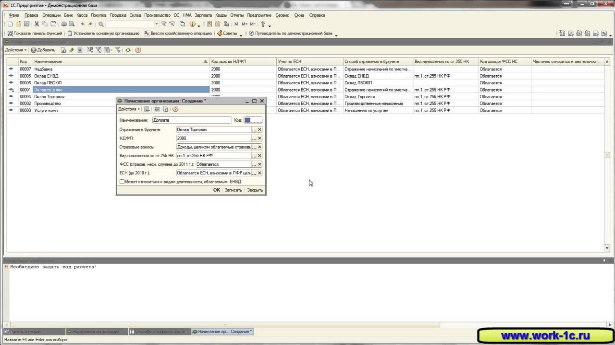Screen dimensions: 615x345
Task: Switch to Панель функций window tab
Action: pyautogui.click(x=33, y=332)
